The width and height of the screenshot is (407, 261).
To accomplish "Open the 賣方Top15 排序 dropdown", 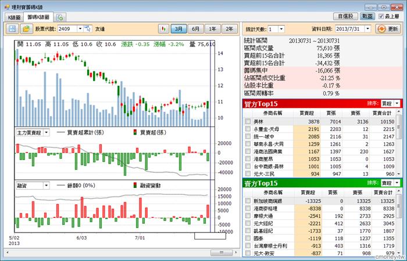I will [x=397, y=183].
